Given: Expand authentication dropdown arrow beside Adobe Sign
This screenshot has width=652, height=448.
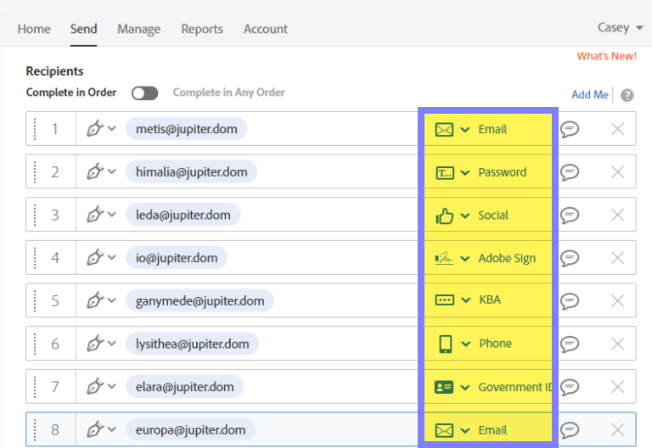Looking at the screenshot, I should click(465, 259).
